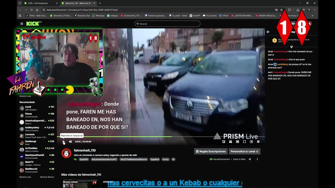Open recommended channel Lornexia
The image size is (335, 188).
click(37, 136)
